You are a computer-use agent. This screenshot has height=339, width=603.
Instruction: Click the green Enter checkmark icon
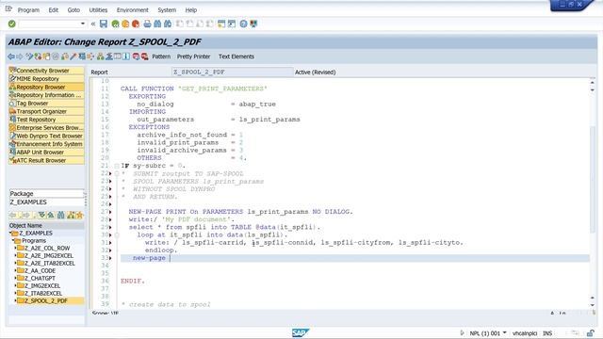pos(12,24)
